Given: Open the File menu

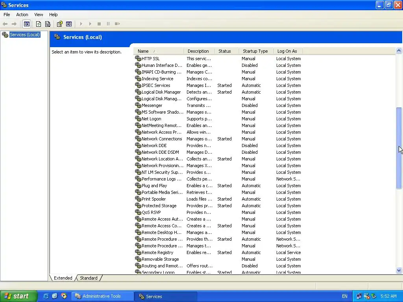Looking at the screenshot, I should (x=7, y=15).
